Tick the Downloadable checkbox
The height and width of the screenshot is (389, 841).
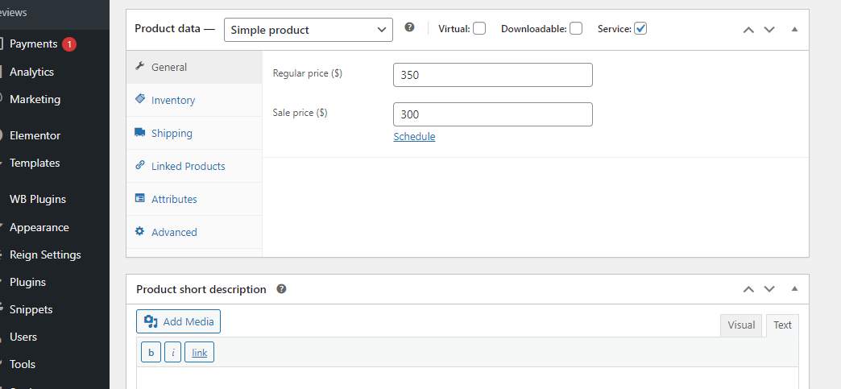pyautogui.click(x=576, y=28)
